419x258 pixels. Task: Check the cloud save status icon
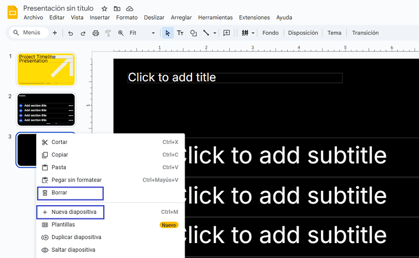pos(130,9)
